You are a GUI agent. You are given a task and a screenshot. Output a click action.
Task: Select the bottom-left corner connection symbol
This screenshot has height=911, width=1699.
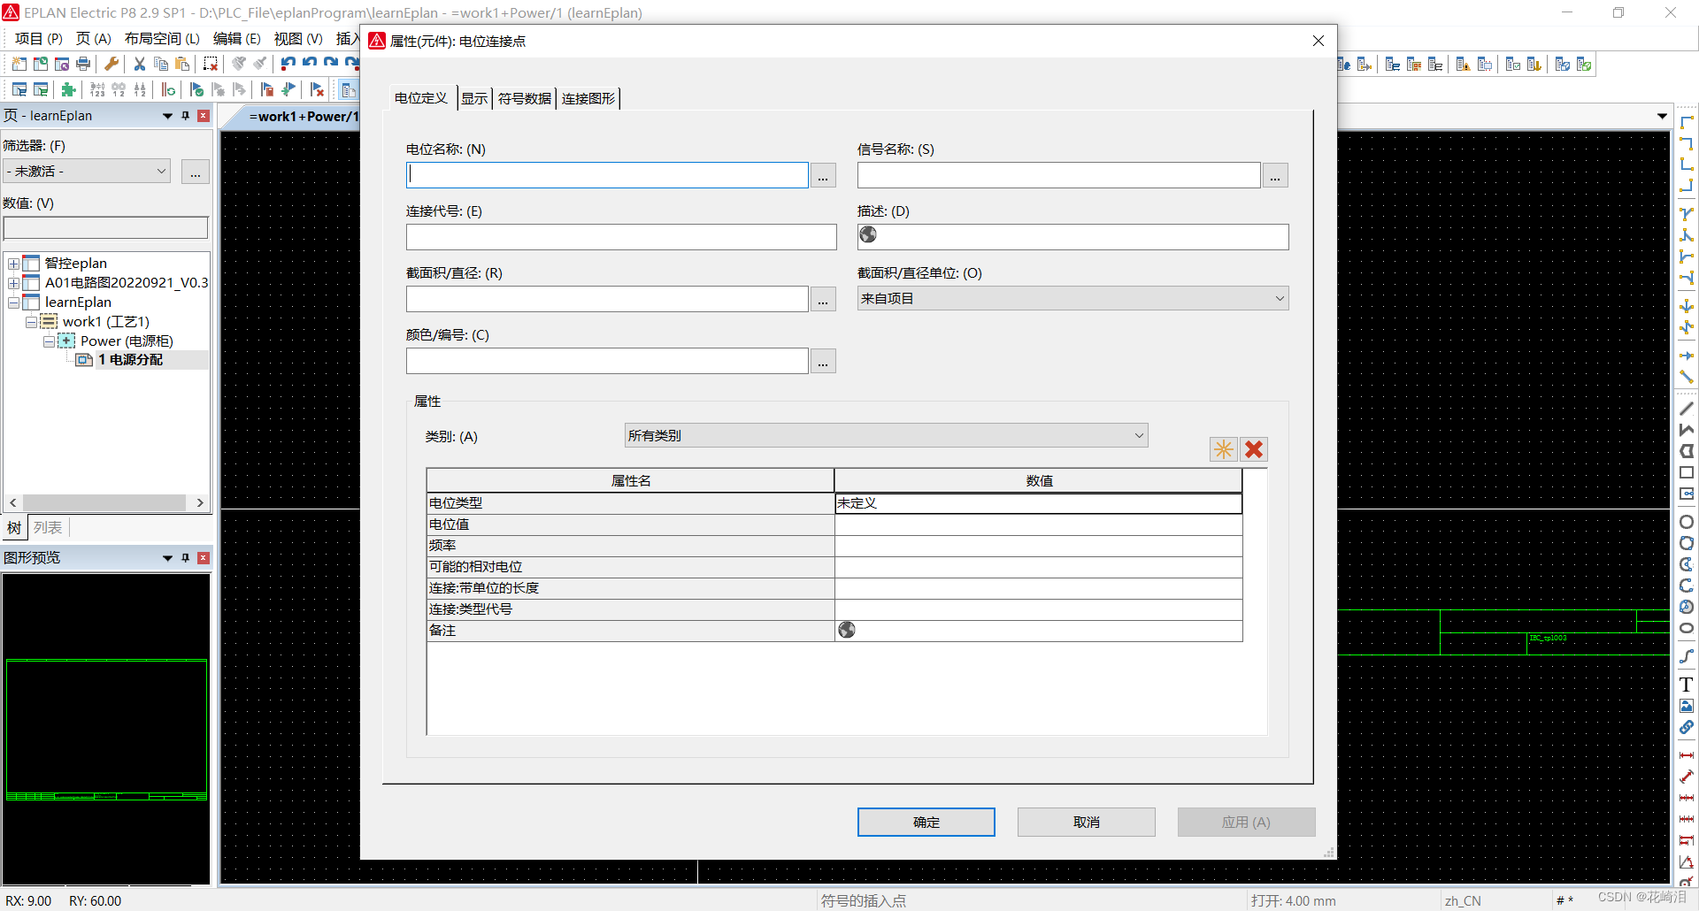[1687, 164]
